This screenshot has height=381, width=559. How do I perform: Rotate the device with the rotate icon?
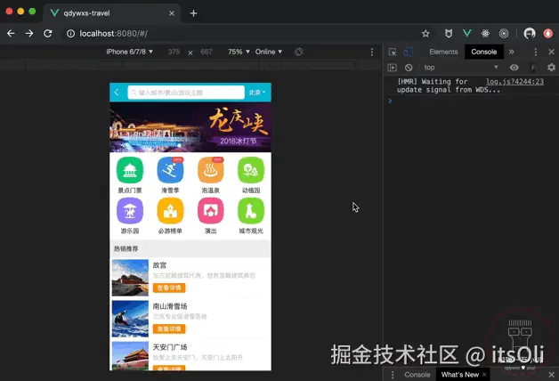pos(298,52)
